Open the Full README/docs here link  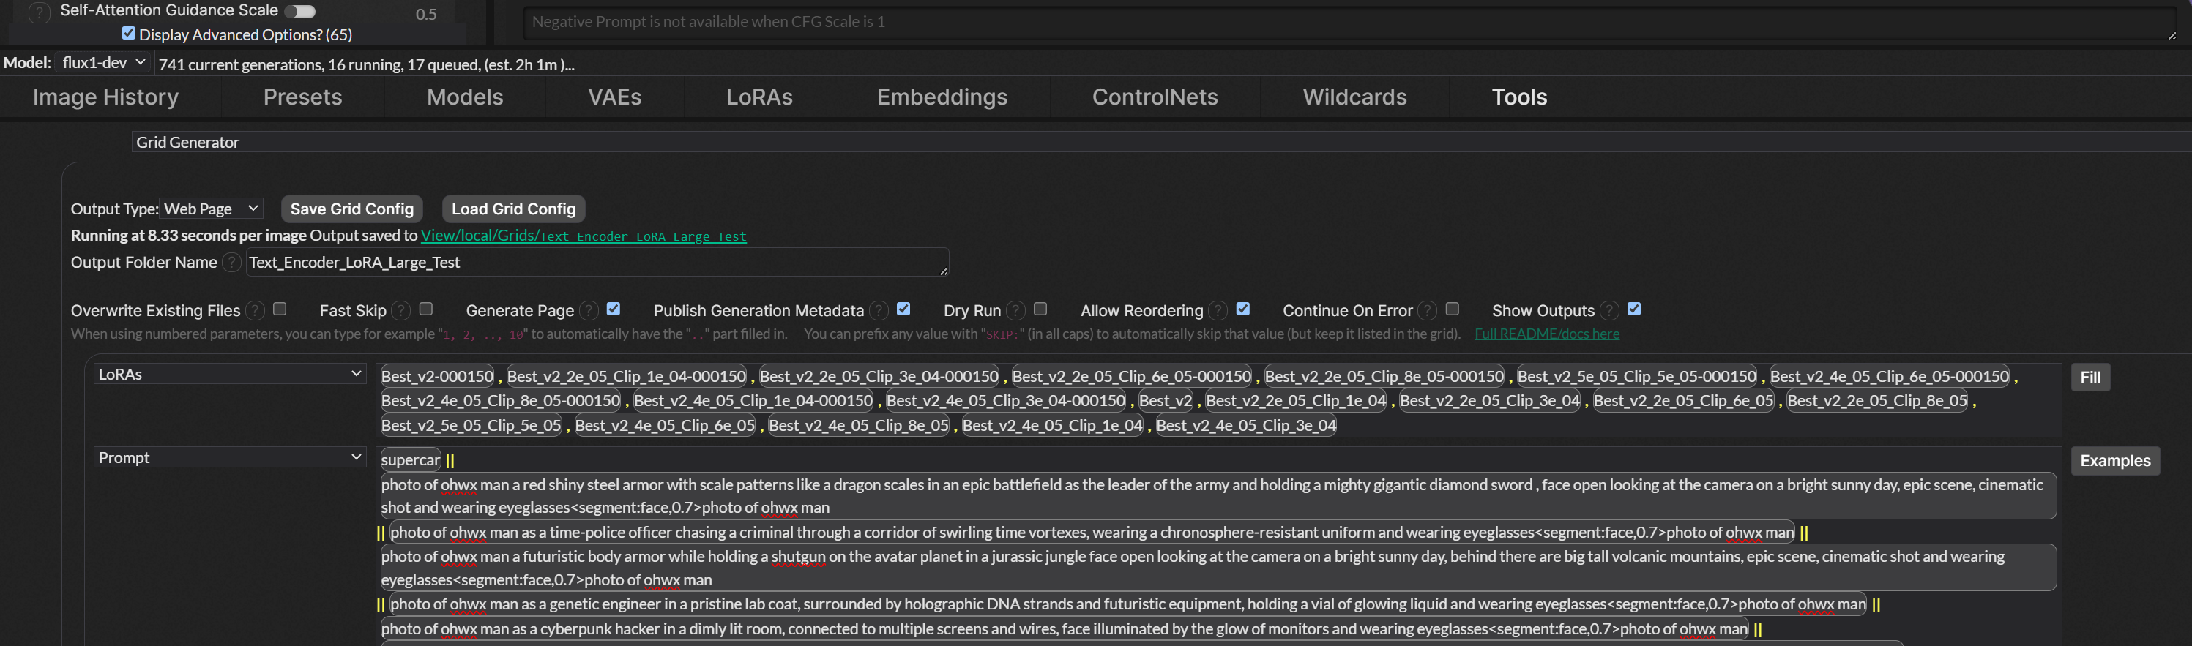click(1546, 334)
